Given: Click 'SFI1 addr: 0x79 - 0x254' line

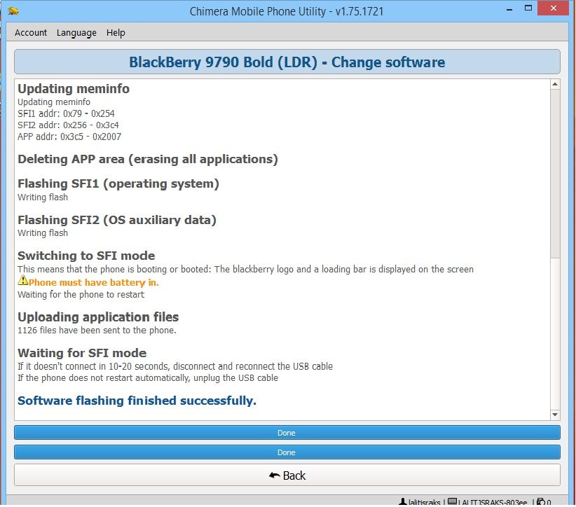Looking at the screenshot, I should pos(66,113).
